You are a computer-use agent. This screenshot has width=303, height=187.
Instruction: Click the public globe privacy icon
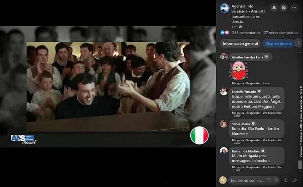(x=240, y=27)
